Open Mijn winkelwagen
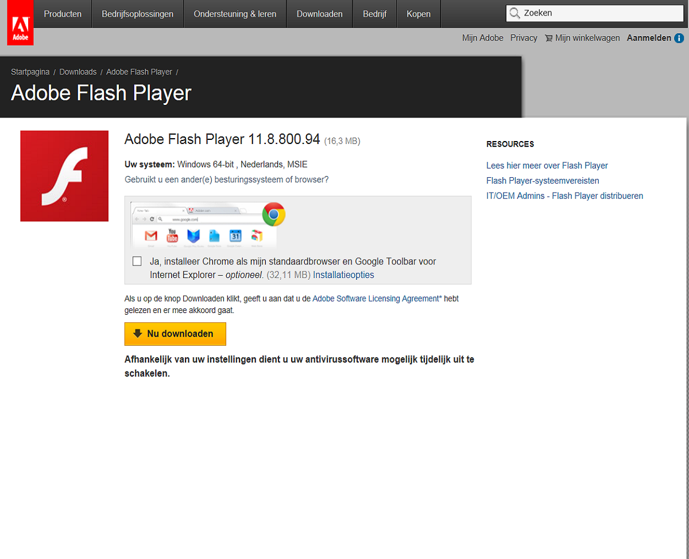 tap(587, 38)
